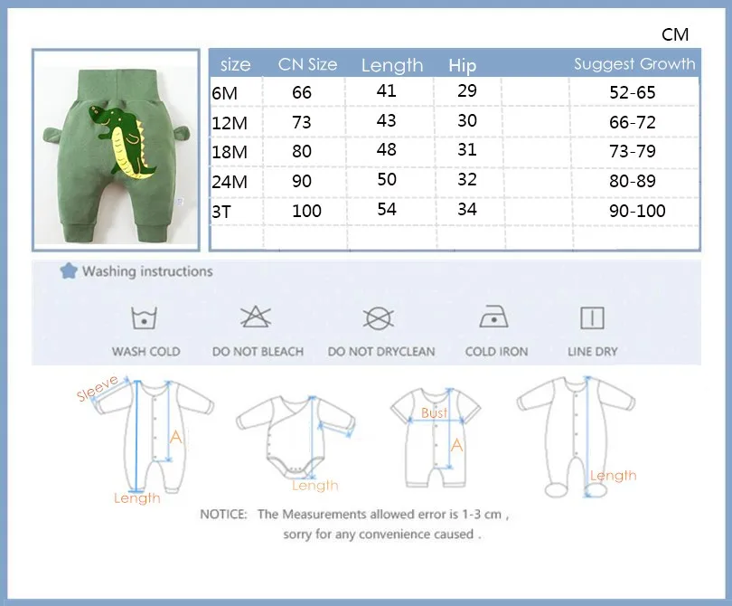Click the 'size' column header
Screen dimensions: 732x606
tap(235, 65)
